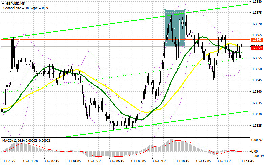
Task: Click the 1.3655 price axis label
Action: coord(257,58)
